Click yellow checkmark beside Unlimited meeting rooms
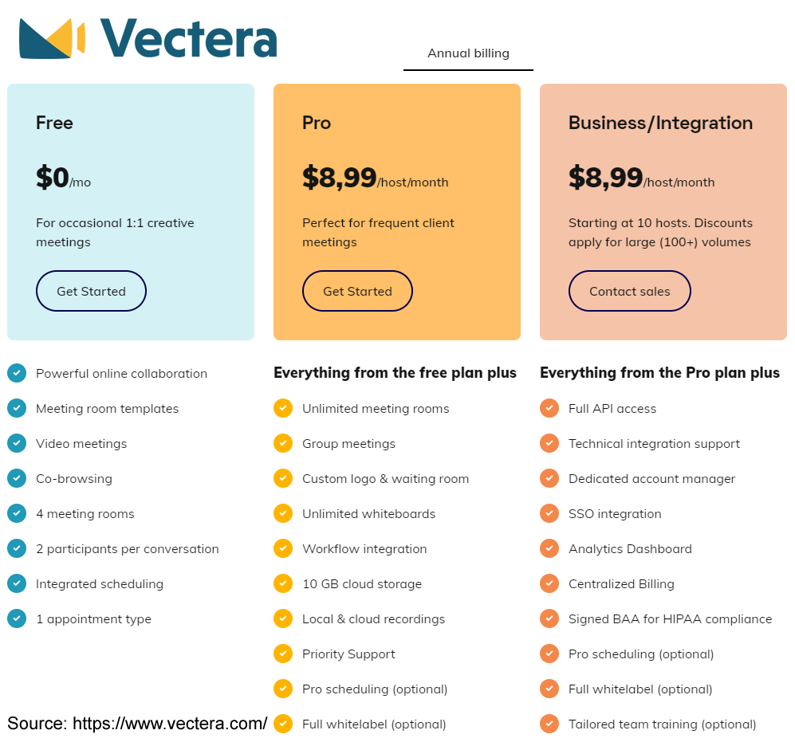The image size is (795, 742). (283, 408)
